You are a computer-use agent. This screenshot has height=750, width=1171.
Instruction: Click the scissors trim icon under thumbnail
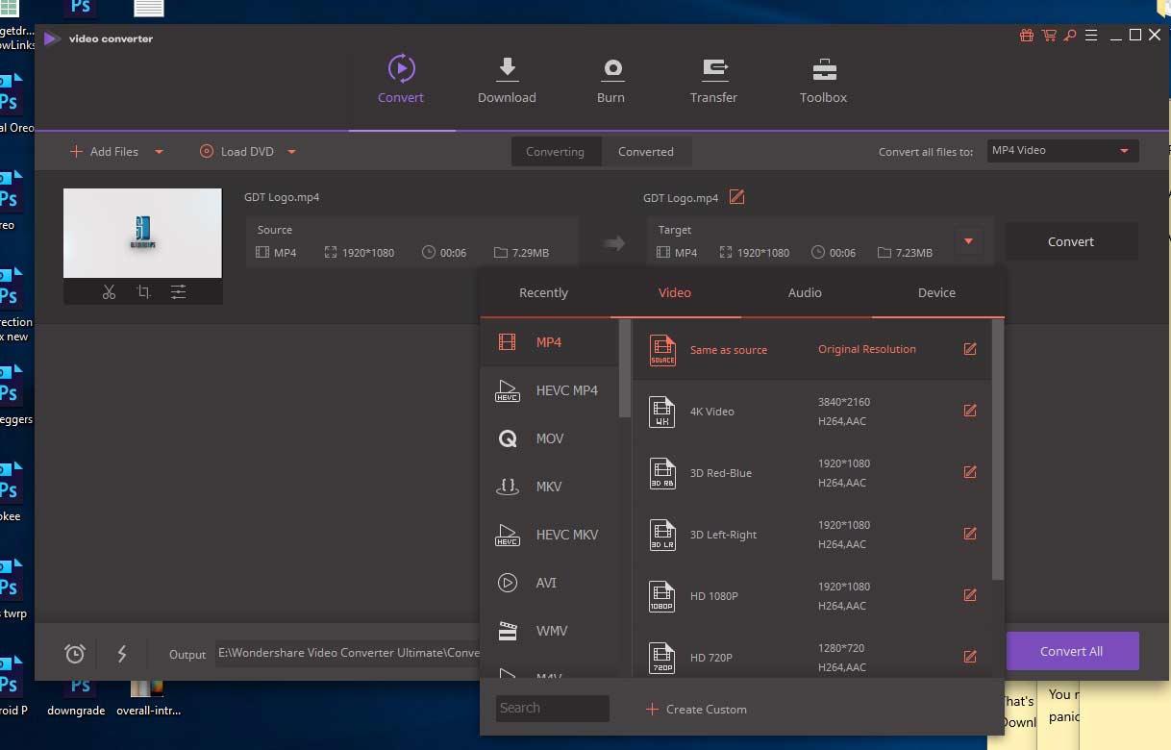(109, 291)
